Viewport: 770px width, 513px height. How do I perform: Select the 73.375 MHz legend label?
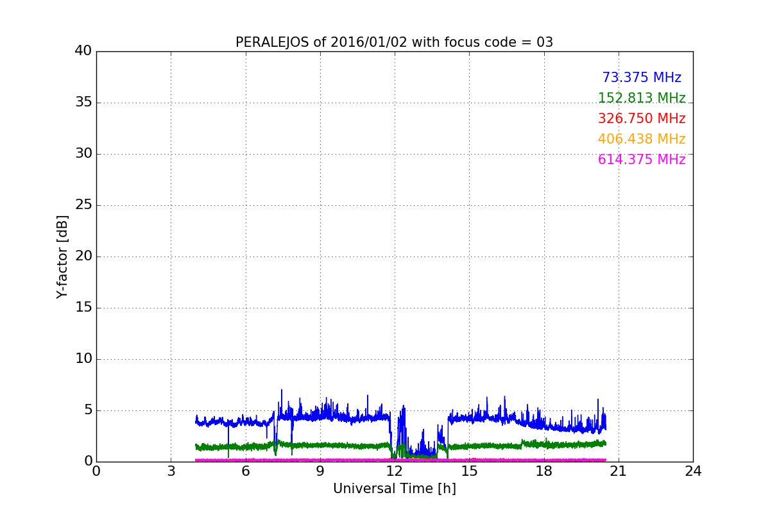(642, 78)
